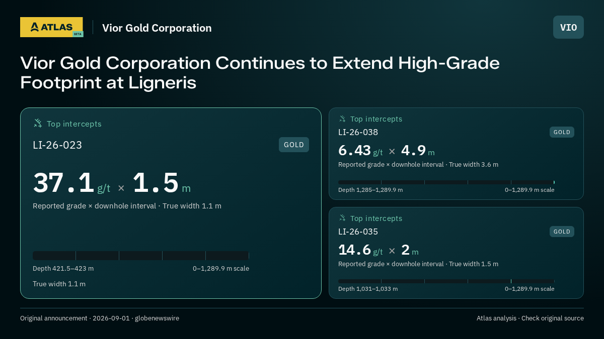Click the depth scale bar for LI-26-035

[446, 281]
